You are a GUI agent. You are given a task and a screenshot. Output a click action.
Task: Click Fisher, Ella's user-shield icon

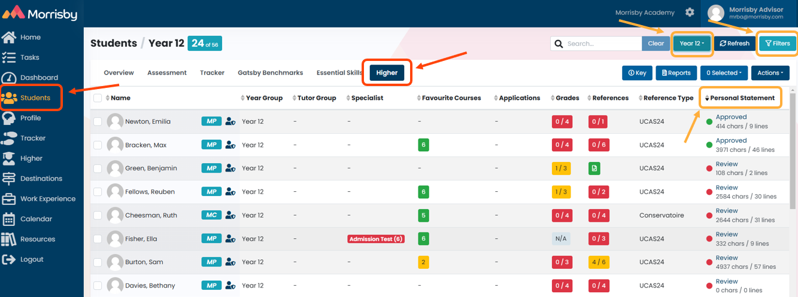click(230, 239)
